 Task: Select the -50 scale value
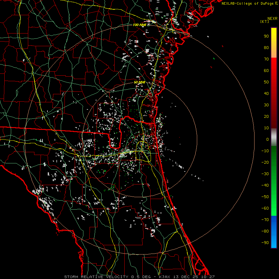tap(265, 197)
